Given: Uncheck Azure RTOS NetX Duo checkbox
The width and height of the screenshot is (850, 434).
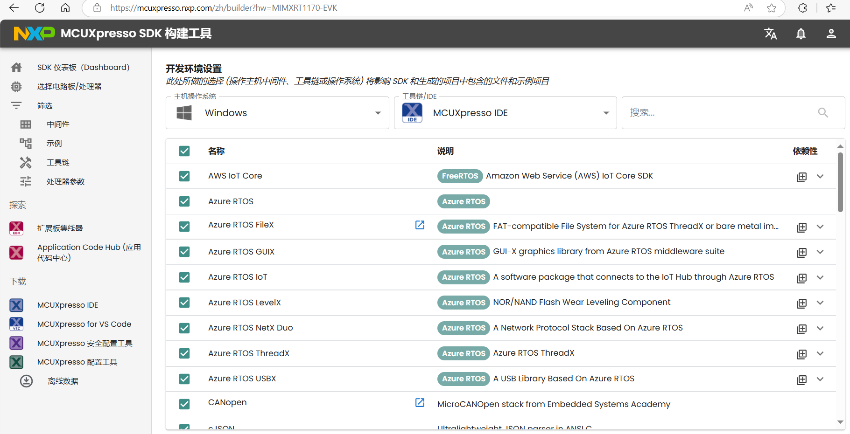Looking at the screenshot, I should [184, 328].
